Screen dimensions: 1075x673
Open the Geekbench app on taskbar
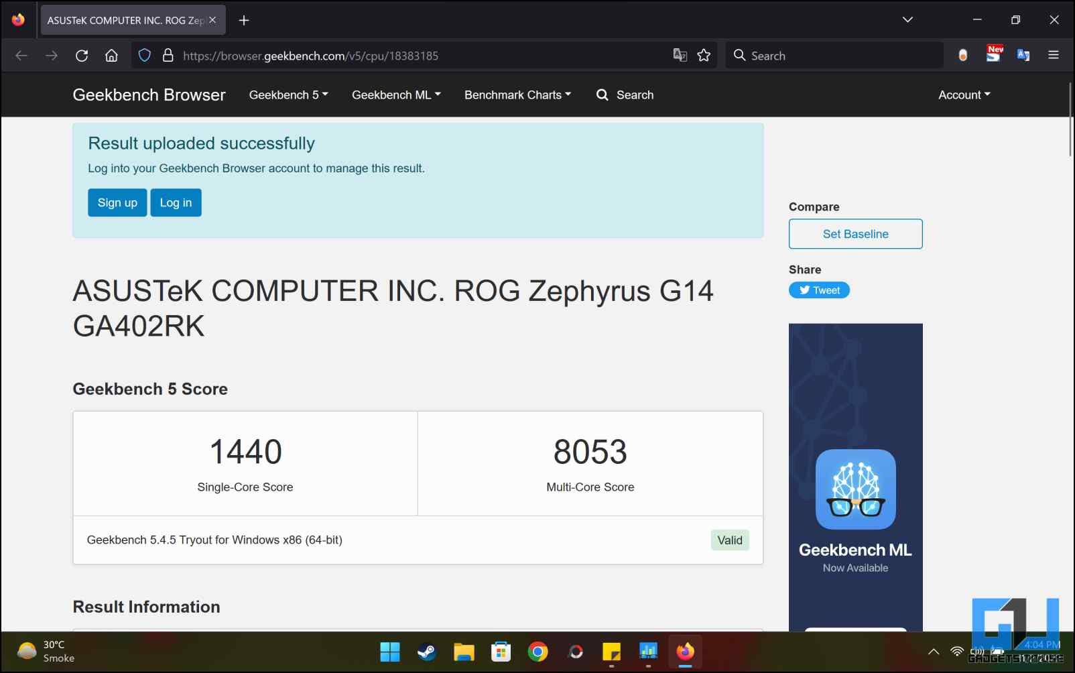(x=648, y=652)
